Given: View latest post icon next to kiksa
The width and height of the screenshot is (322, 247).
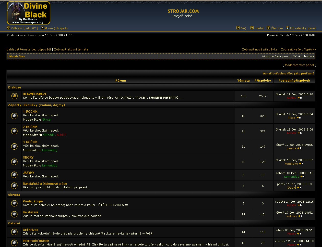Looking at the screenshot, I should coord(299,118).
